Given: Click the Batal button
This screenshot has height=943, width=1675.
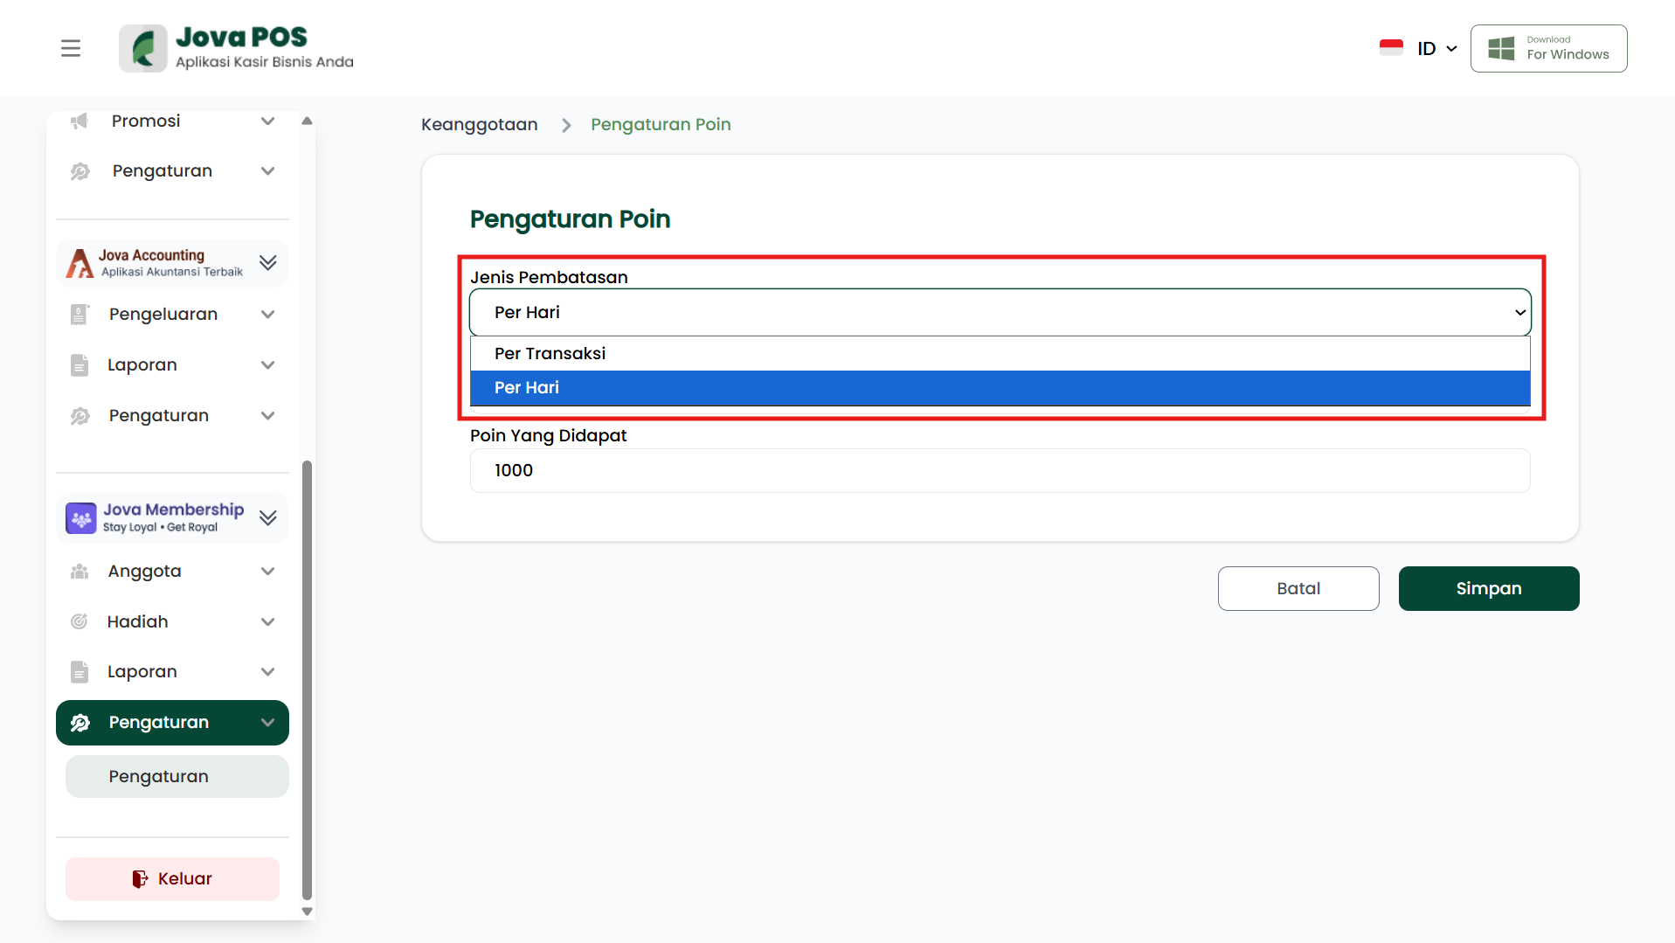Looking at the screenshot, I should pos(1298,589).
